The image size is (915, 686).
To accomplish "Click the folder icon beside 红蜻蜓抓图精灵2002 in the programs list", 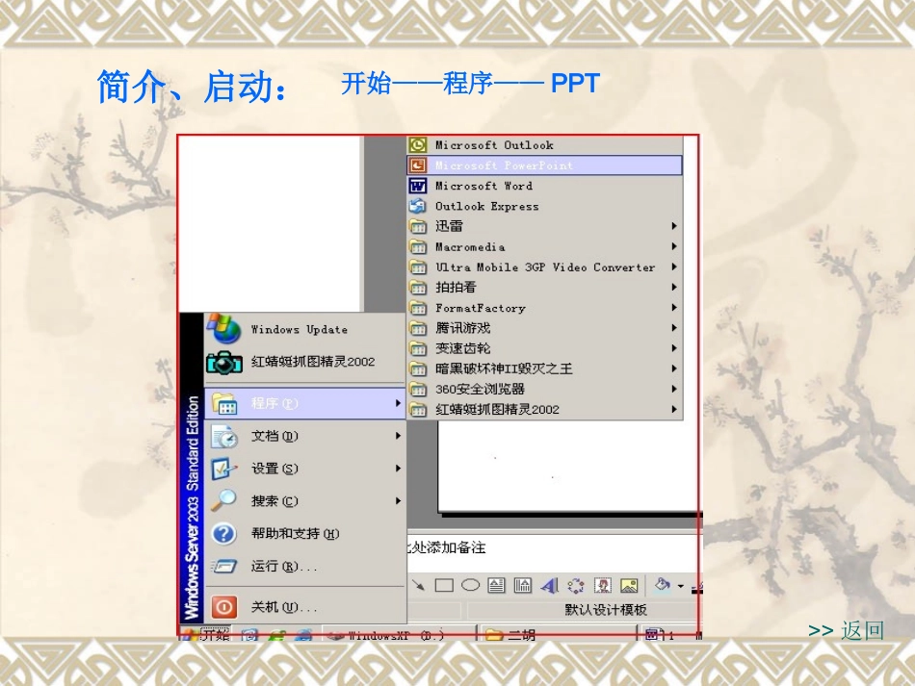I will [x=417, y=410].
